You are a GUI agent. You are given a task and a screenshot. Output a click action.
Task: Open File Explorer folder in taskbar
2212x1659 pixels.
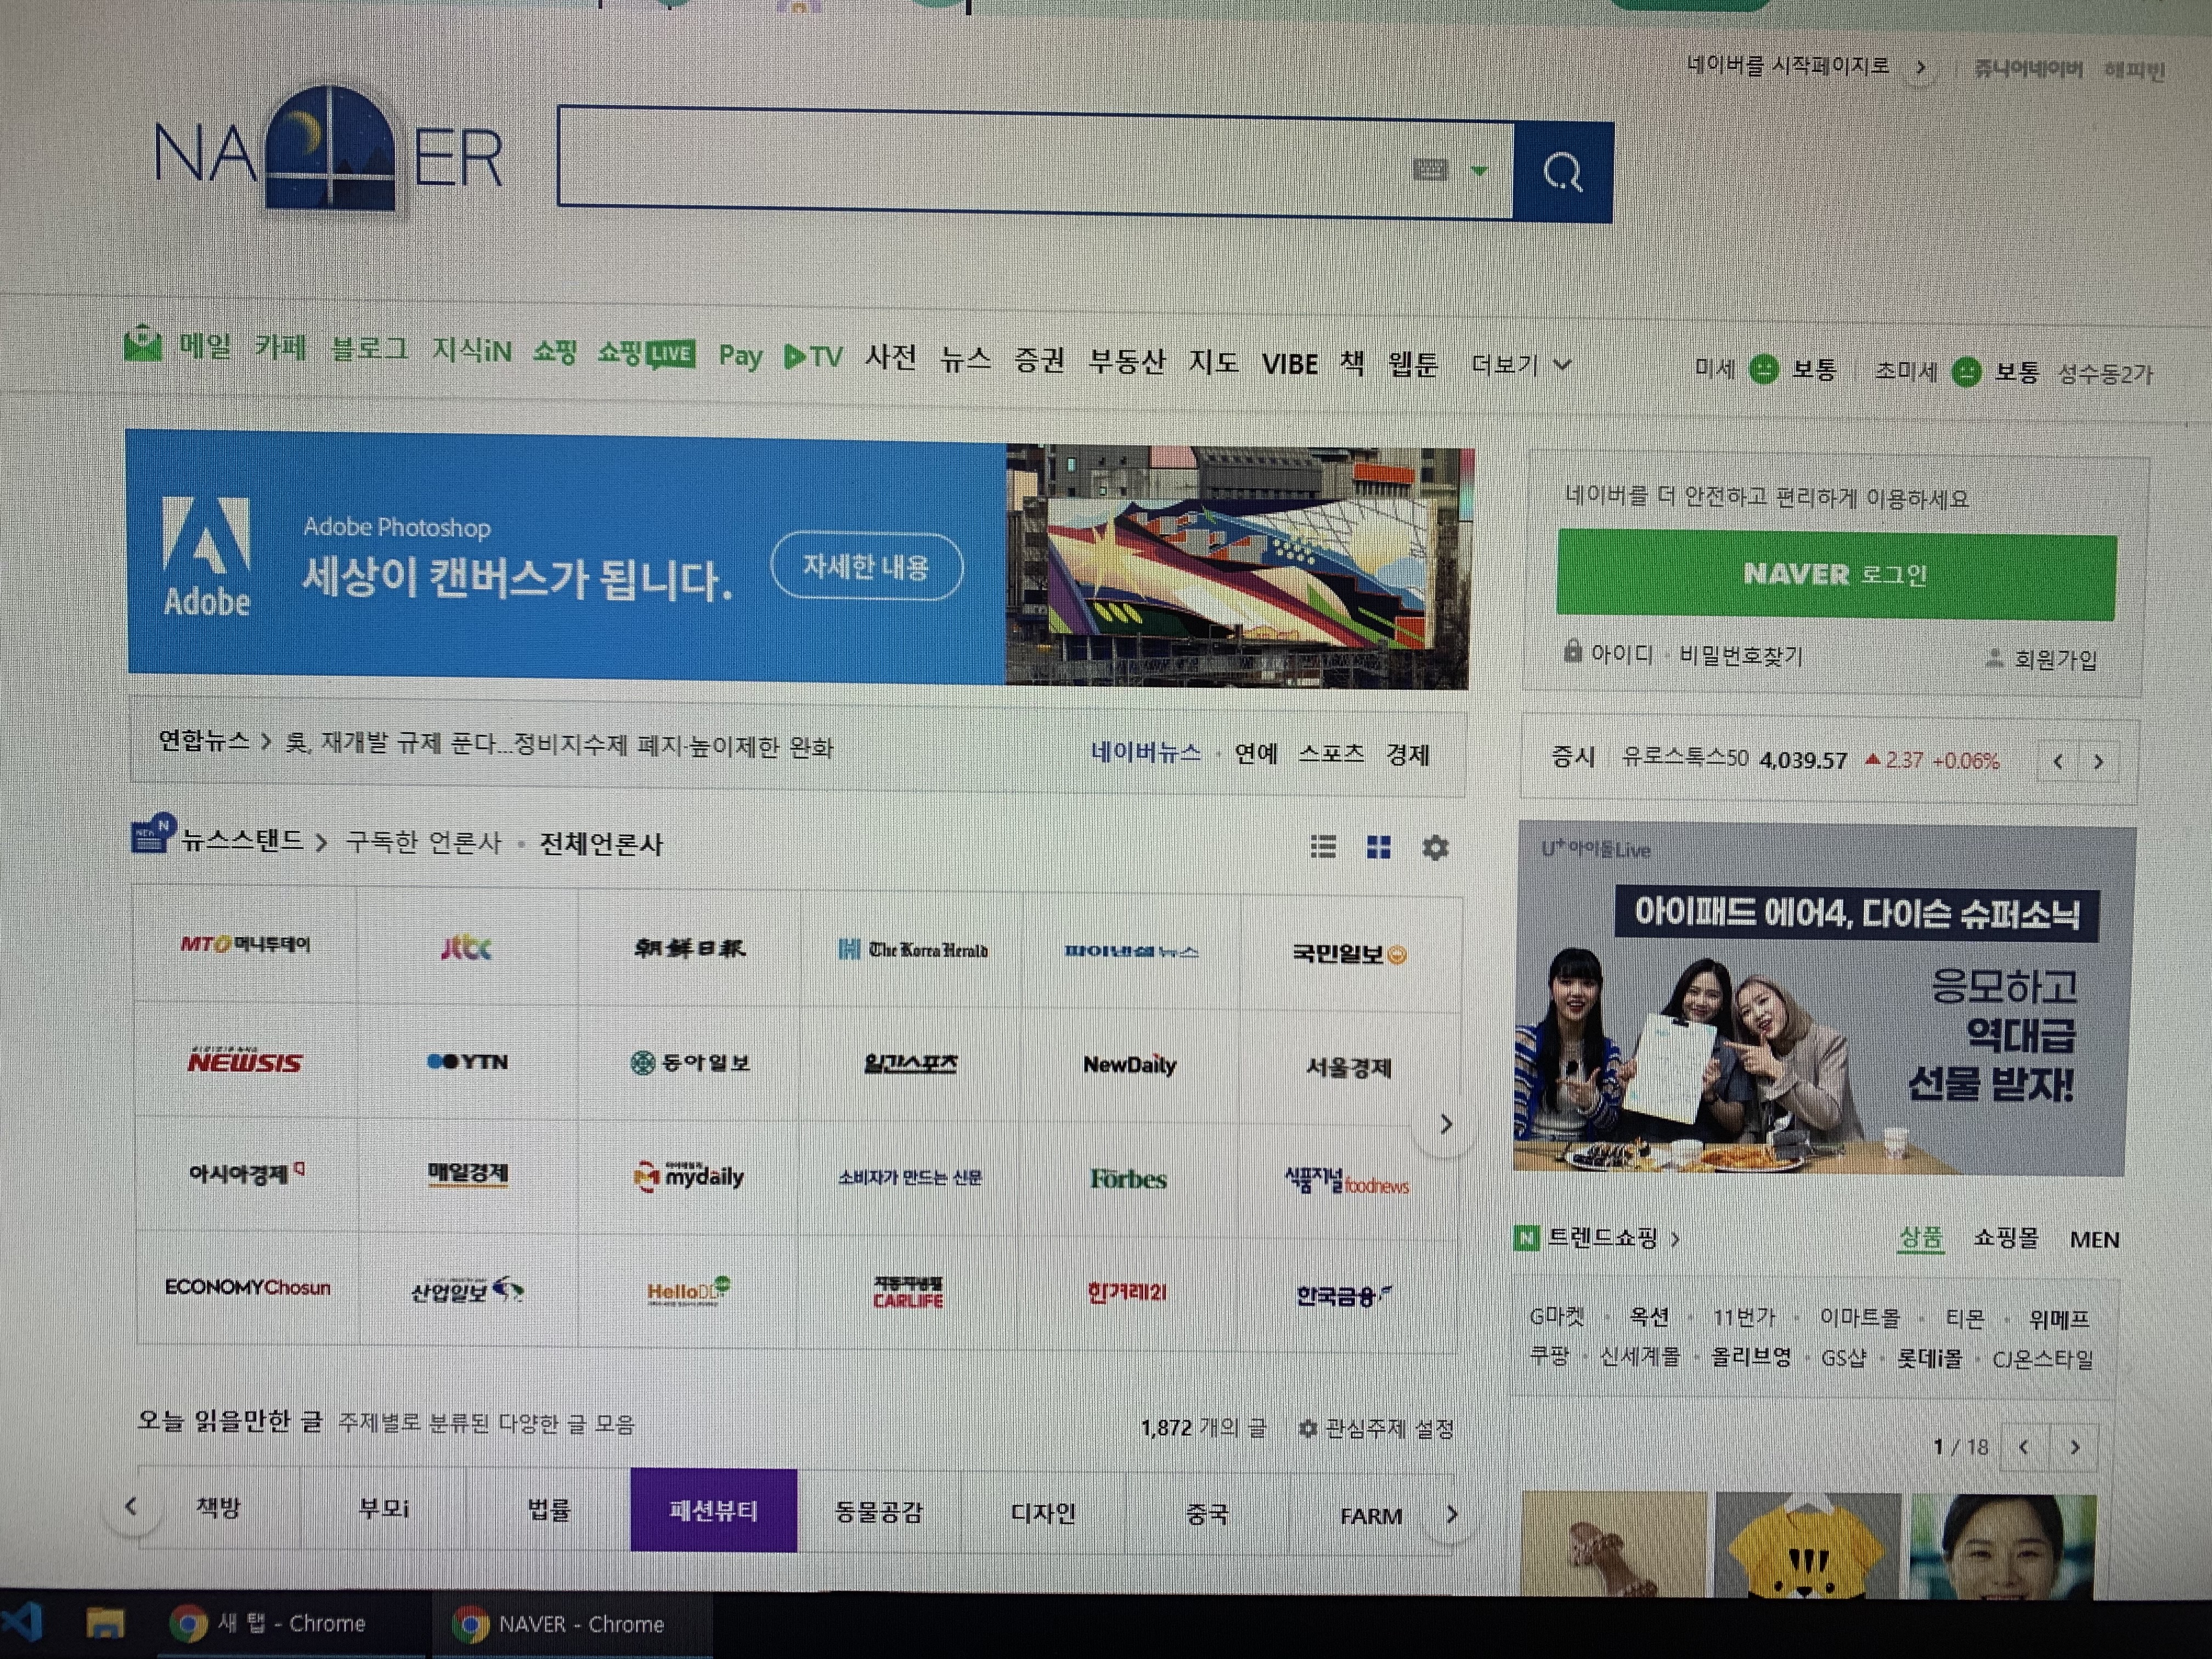coord(104,1623)
